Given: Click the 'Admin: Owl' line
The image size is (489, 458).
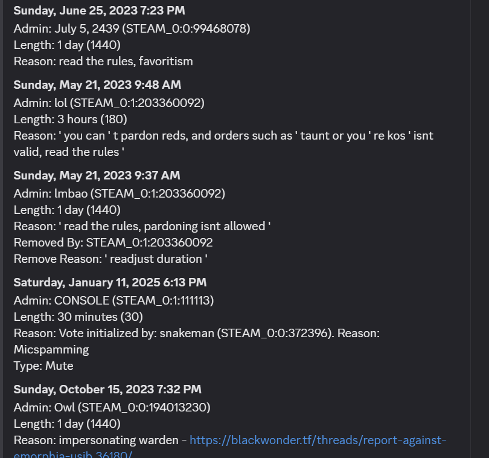Looking at the screenshot, I should pyautogui.click(x=112, y=408).
